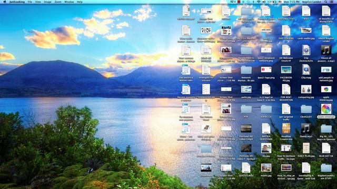The width and height of the screenshot is (337, 189).
Task: Open the Apple menu
Action: (5, 2)
